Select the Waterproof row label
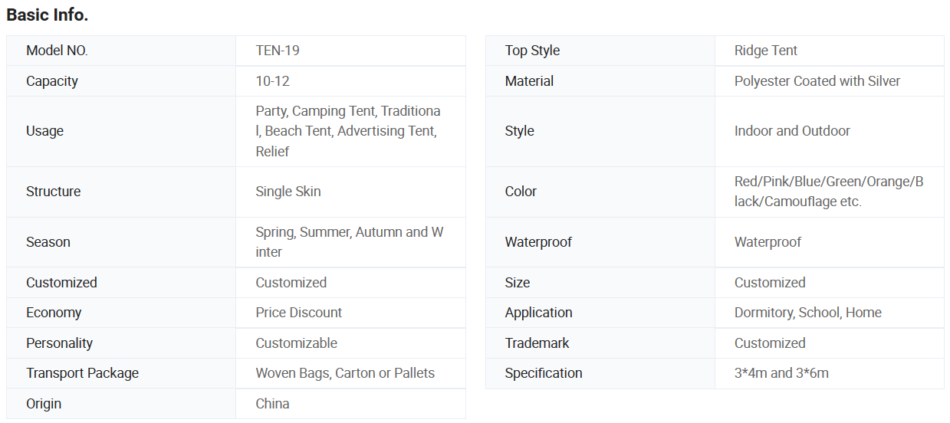This screenshot has width=950, height=423. pyautogui.click(x=538, y=242)
